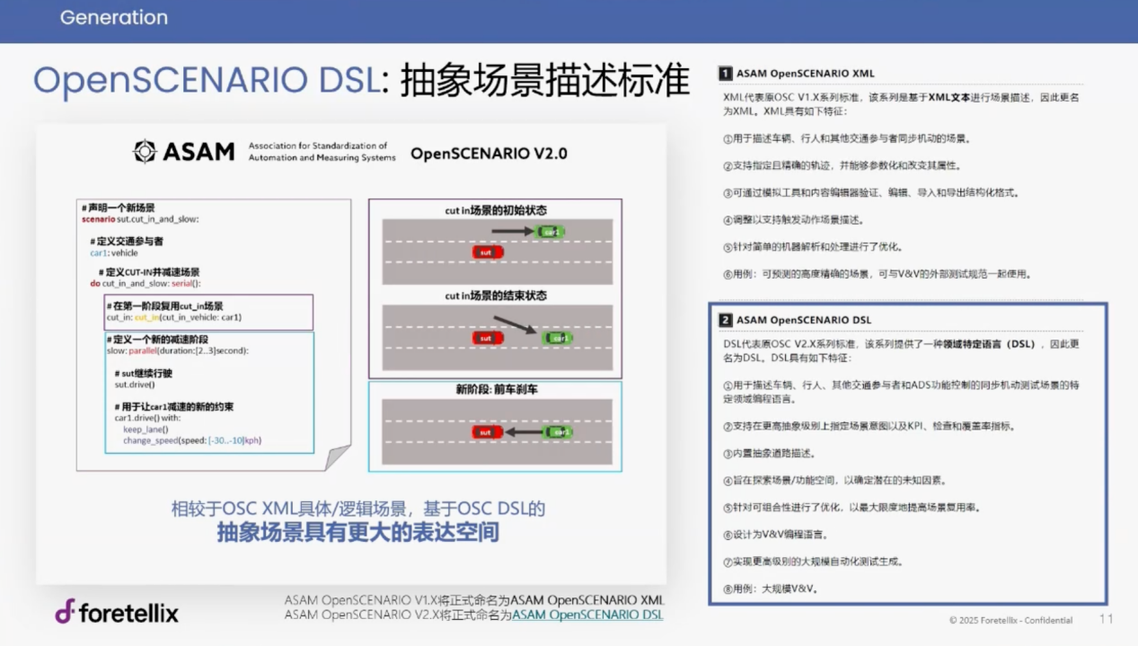
Task: Select the comment "# sut继续行驶"
Action: point(143,373)
